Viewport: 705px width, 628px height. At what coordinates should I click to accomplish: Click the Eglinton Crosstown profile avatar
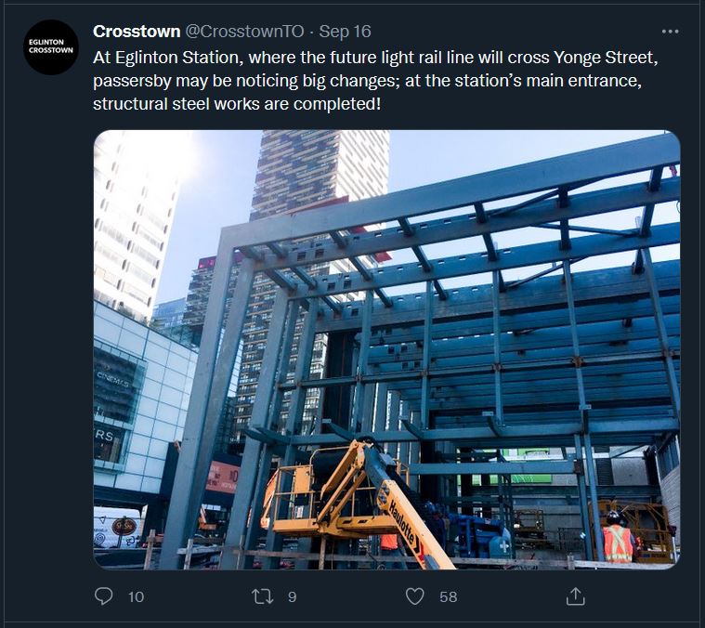pyautogui.click(x=51, y=46)
